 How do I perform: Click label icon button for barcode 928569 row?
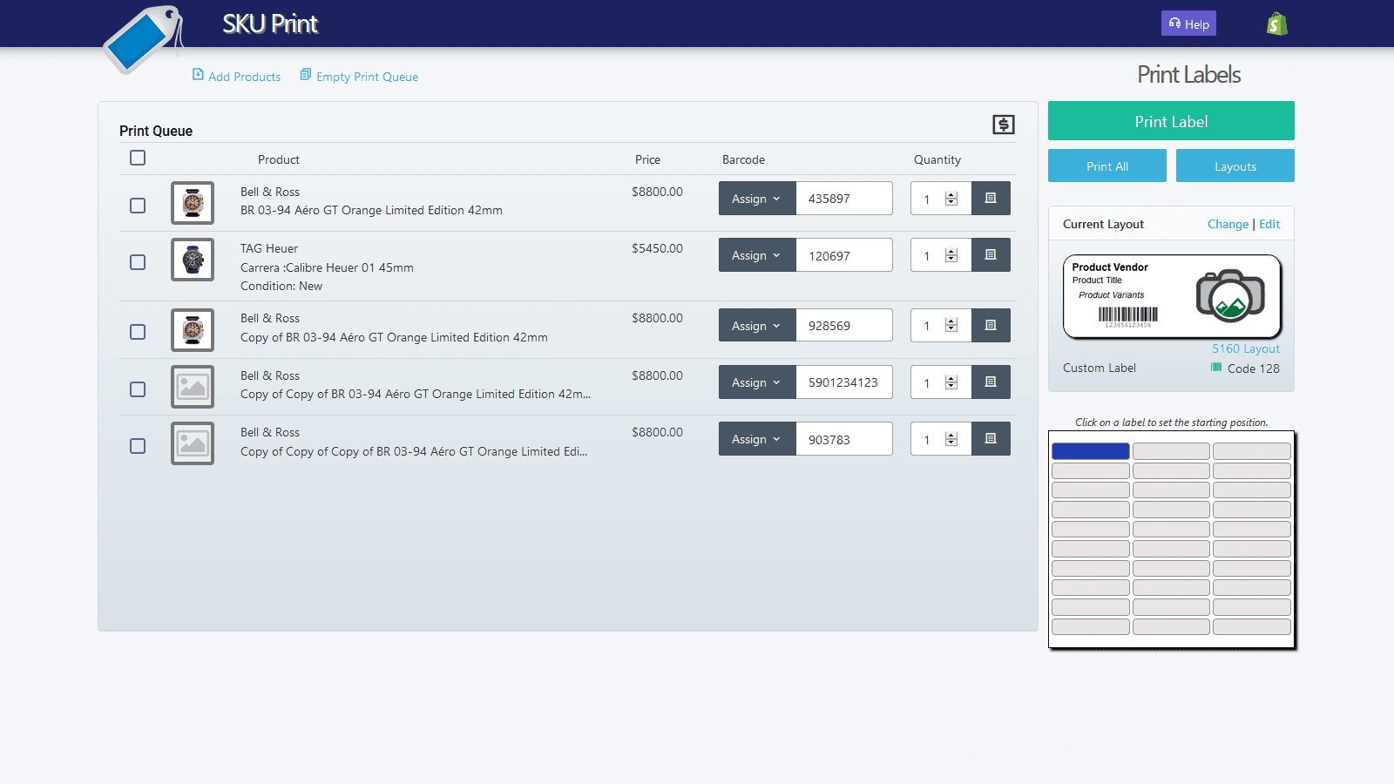(991, 326)
